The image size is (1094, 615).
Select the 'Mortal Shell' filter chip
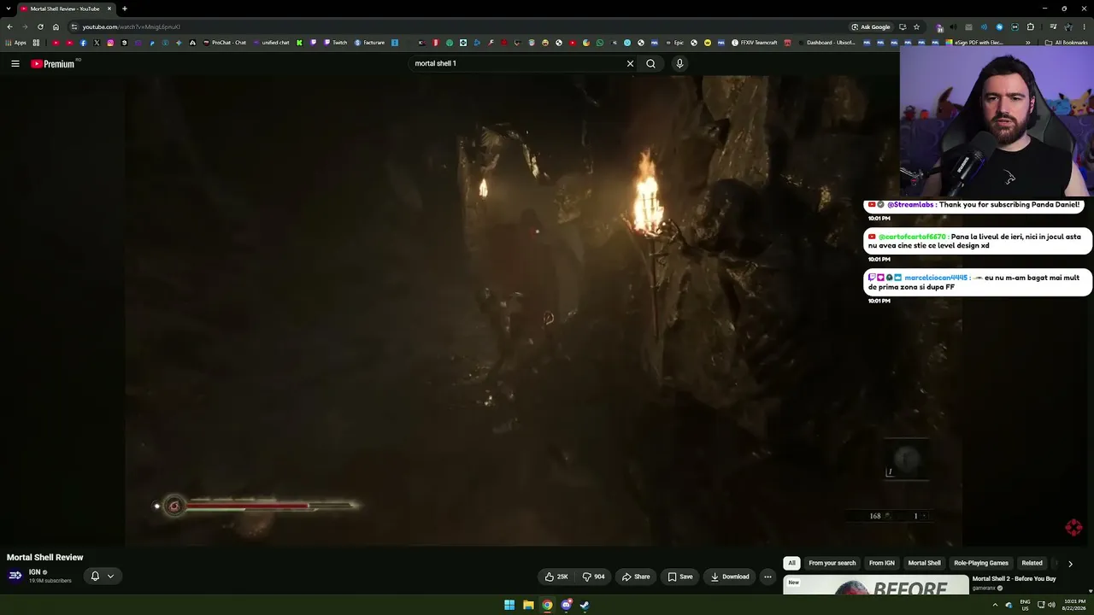924,563
